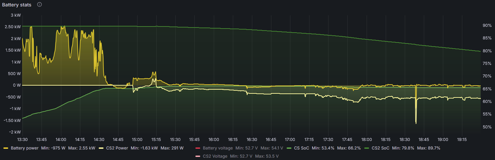Click the '90%' right axis label

coord(487,25)
